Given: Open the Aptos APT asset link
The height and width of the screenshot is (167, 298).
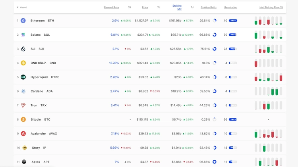Looking at the screenshot, I should coord(40,162).
